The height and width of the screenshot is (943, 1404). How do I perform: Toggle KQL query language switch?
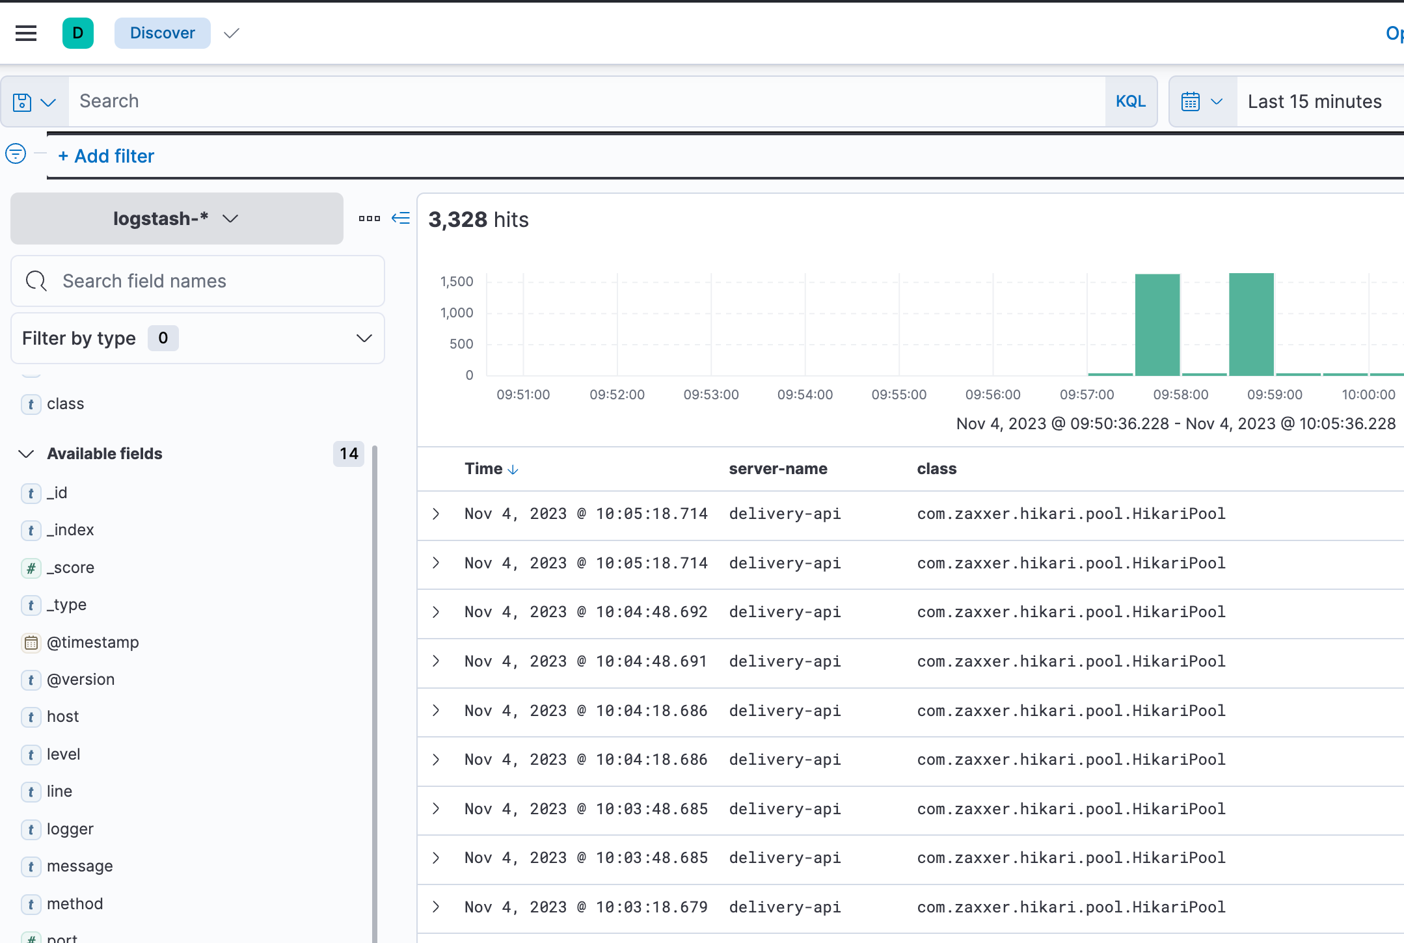pos(1130,101)
